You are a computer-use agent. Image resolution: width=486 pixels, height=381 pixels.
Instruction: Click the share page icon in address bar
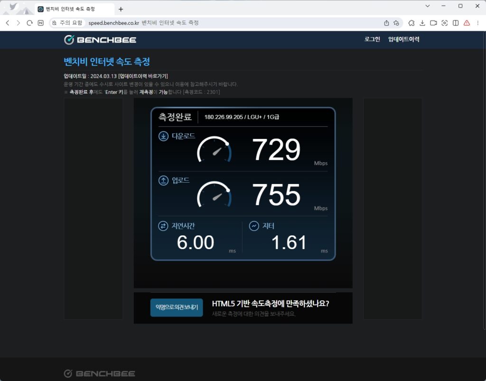[x=386, y=23]
